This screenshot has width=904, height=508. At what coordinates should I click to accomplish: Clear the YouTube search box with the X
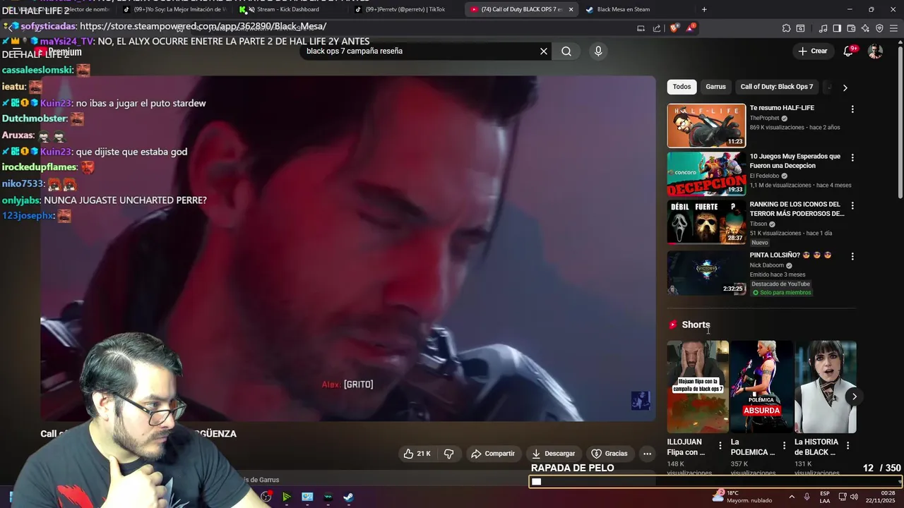click(x=544, y=52)
